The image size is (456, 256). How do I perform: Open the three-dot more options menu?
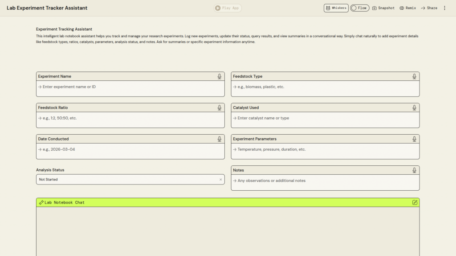tap(444, 8)
